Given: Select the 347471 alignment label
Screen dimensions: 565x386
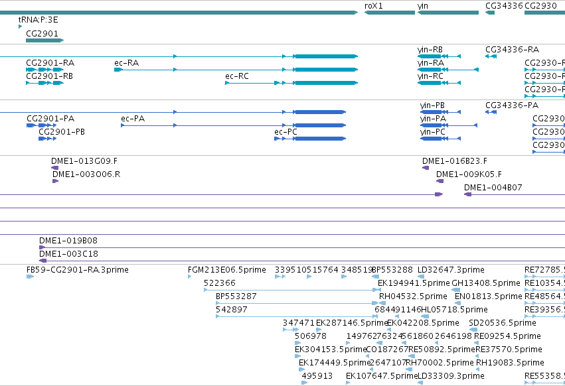Looking at the screenshot, I should point(299,322).
